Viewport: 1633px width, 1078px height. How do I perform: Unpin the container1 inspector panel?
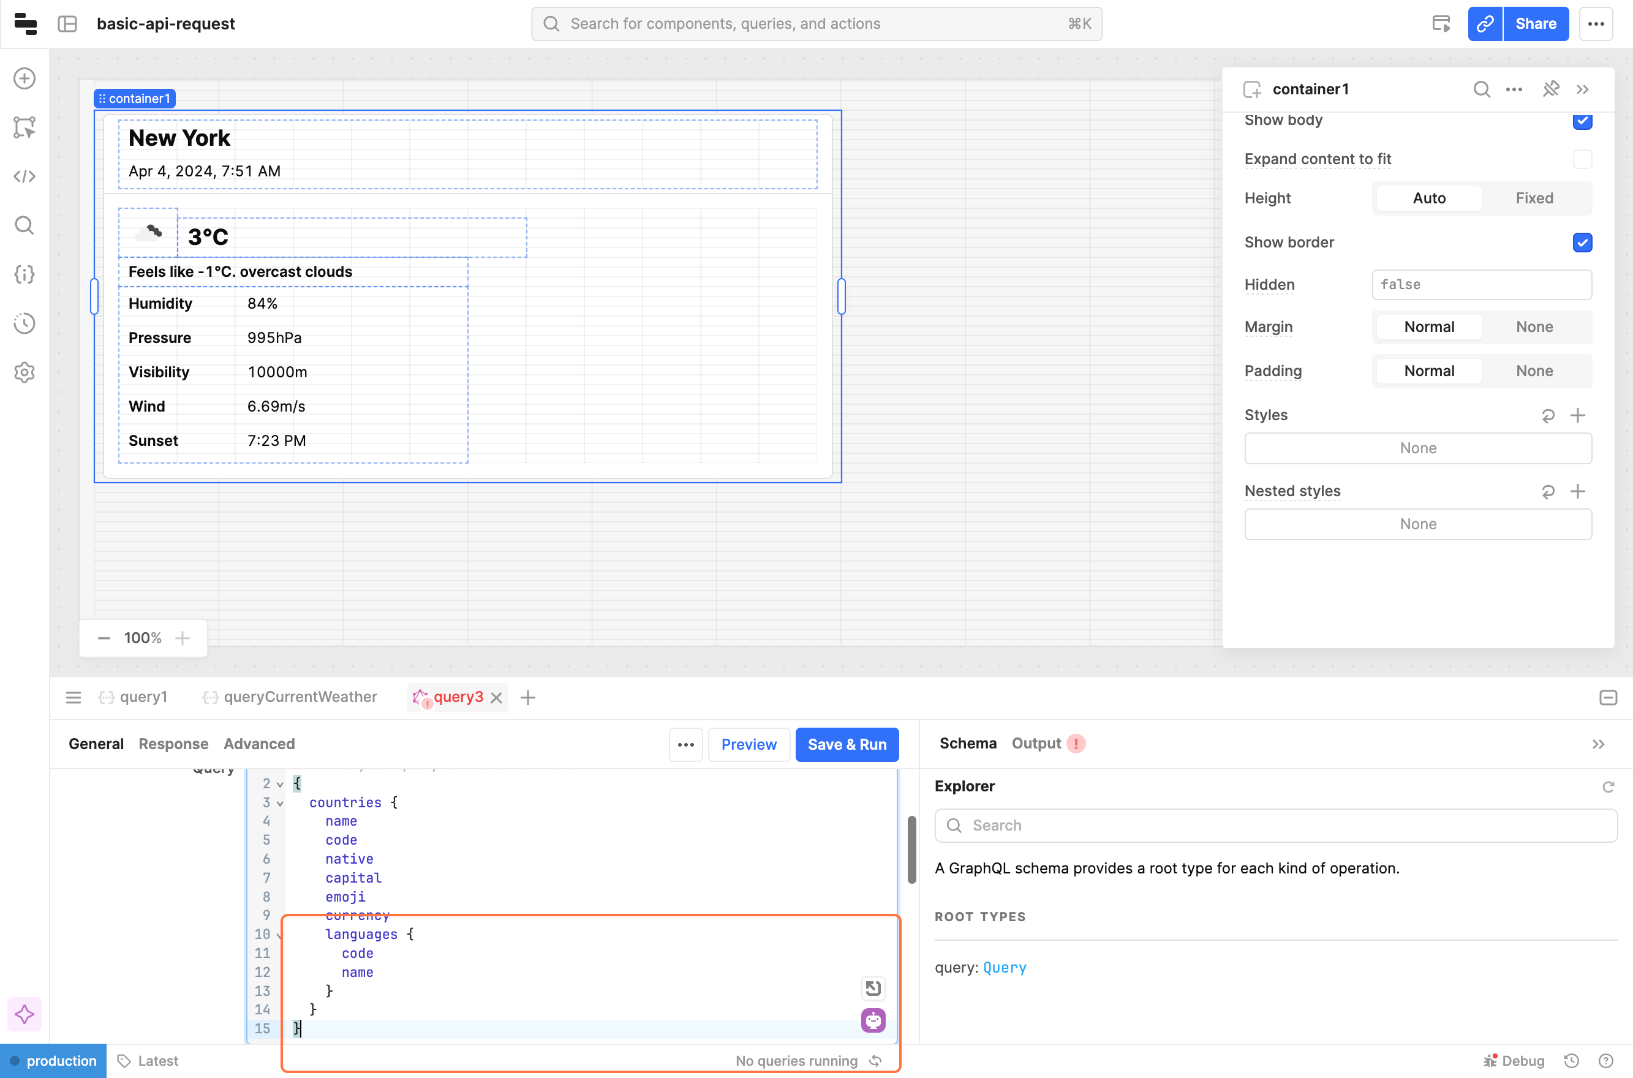point(1550,89)
